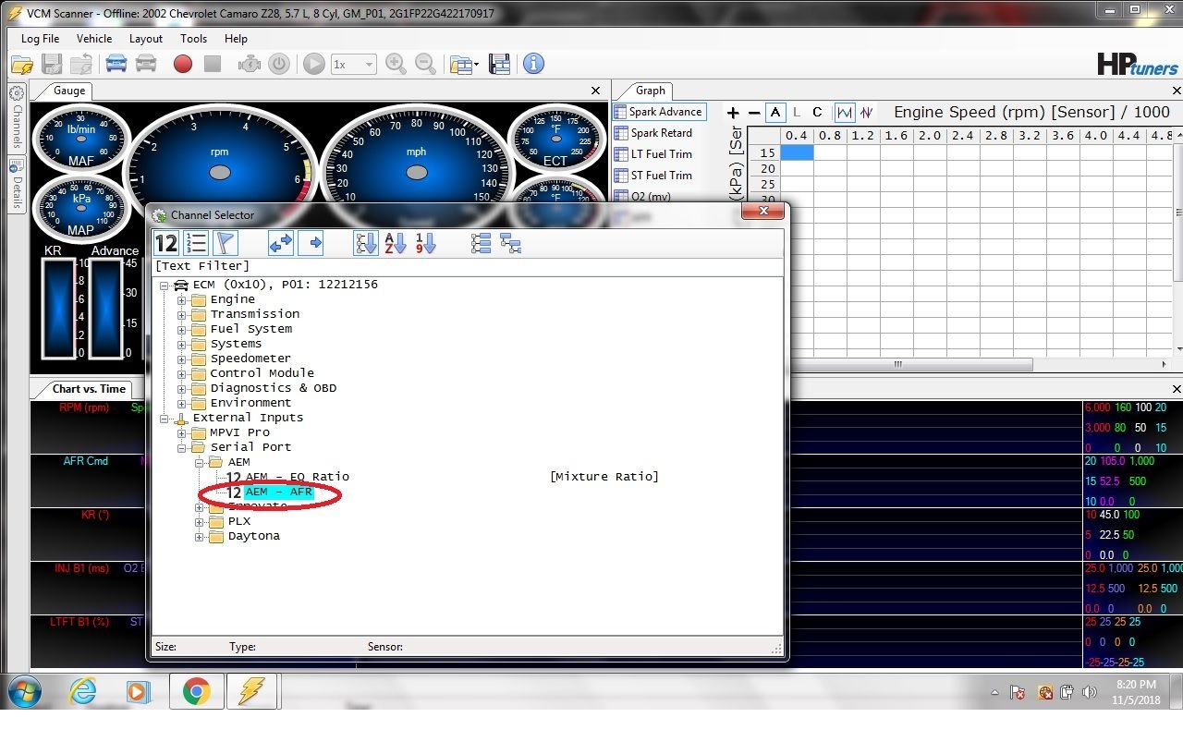
Task: Open the Channels side panel
Action: (x=17, y=120)
